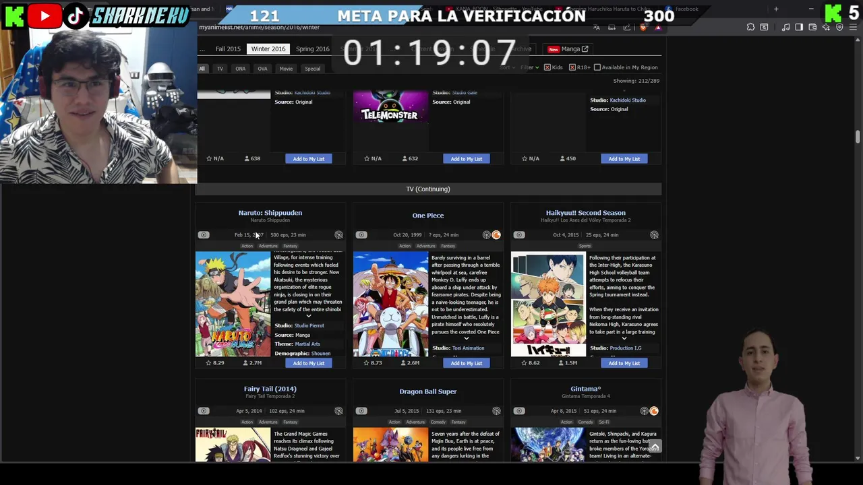Open the One Piece title link

click(428, 216)
